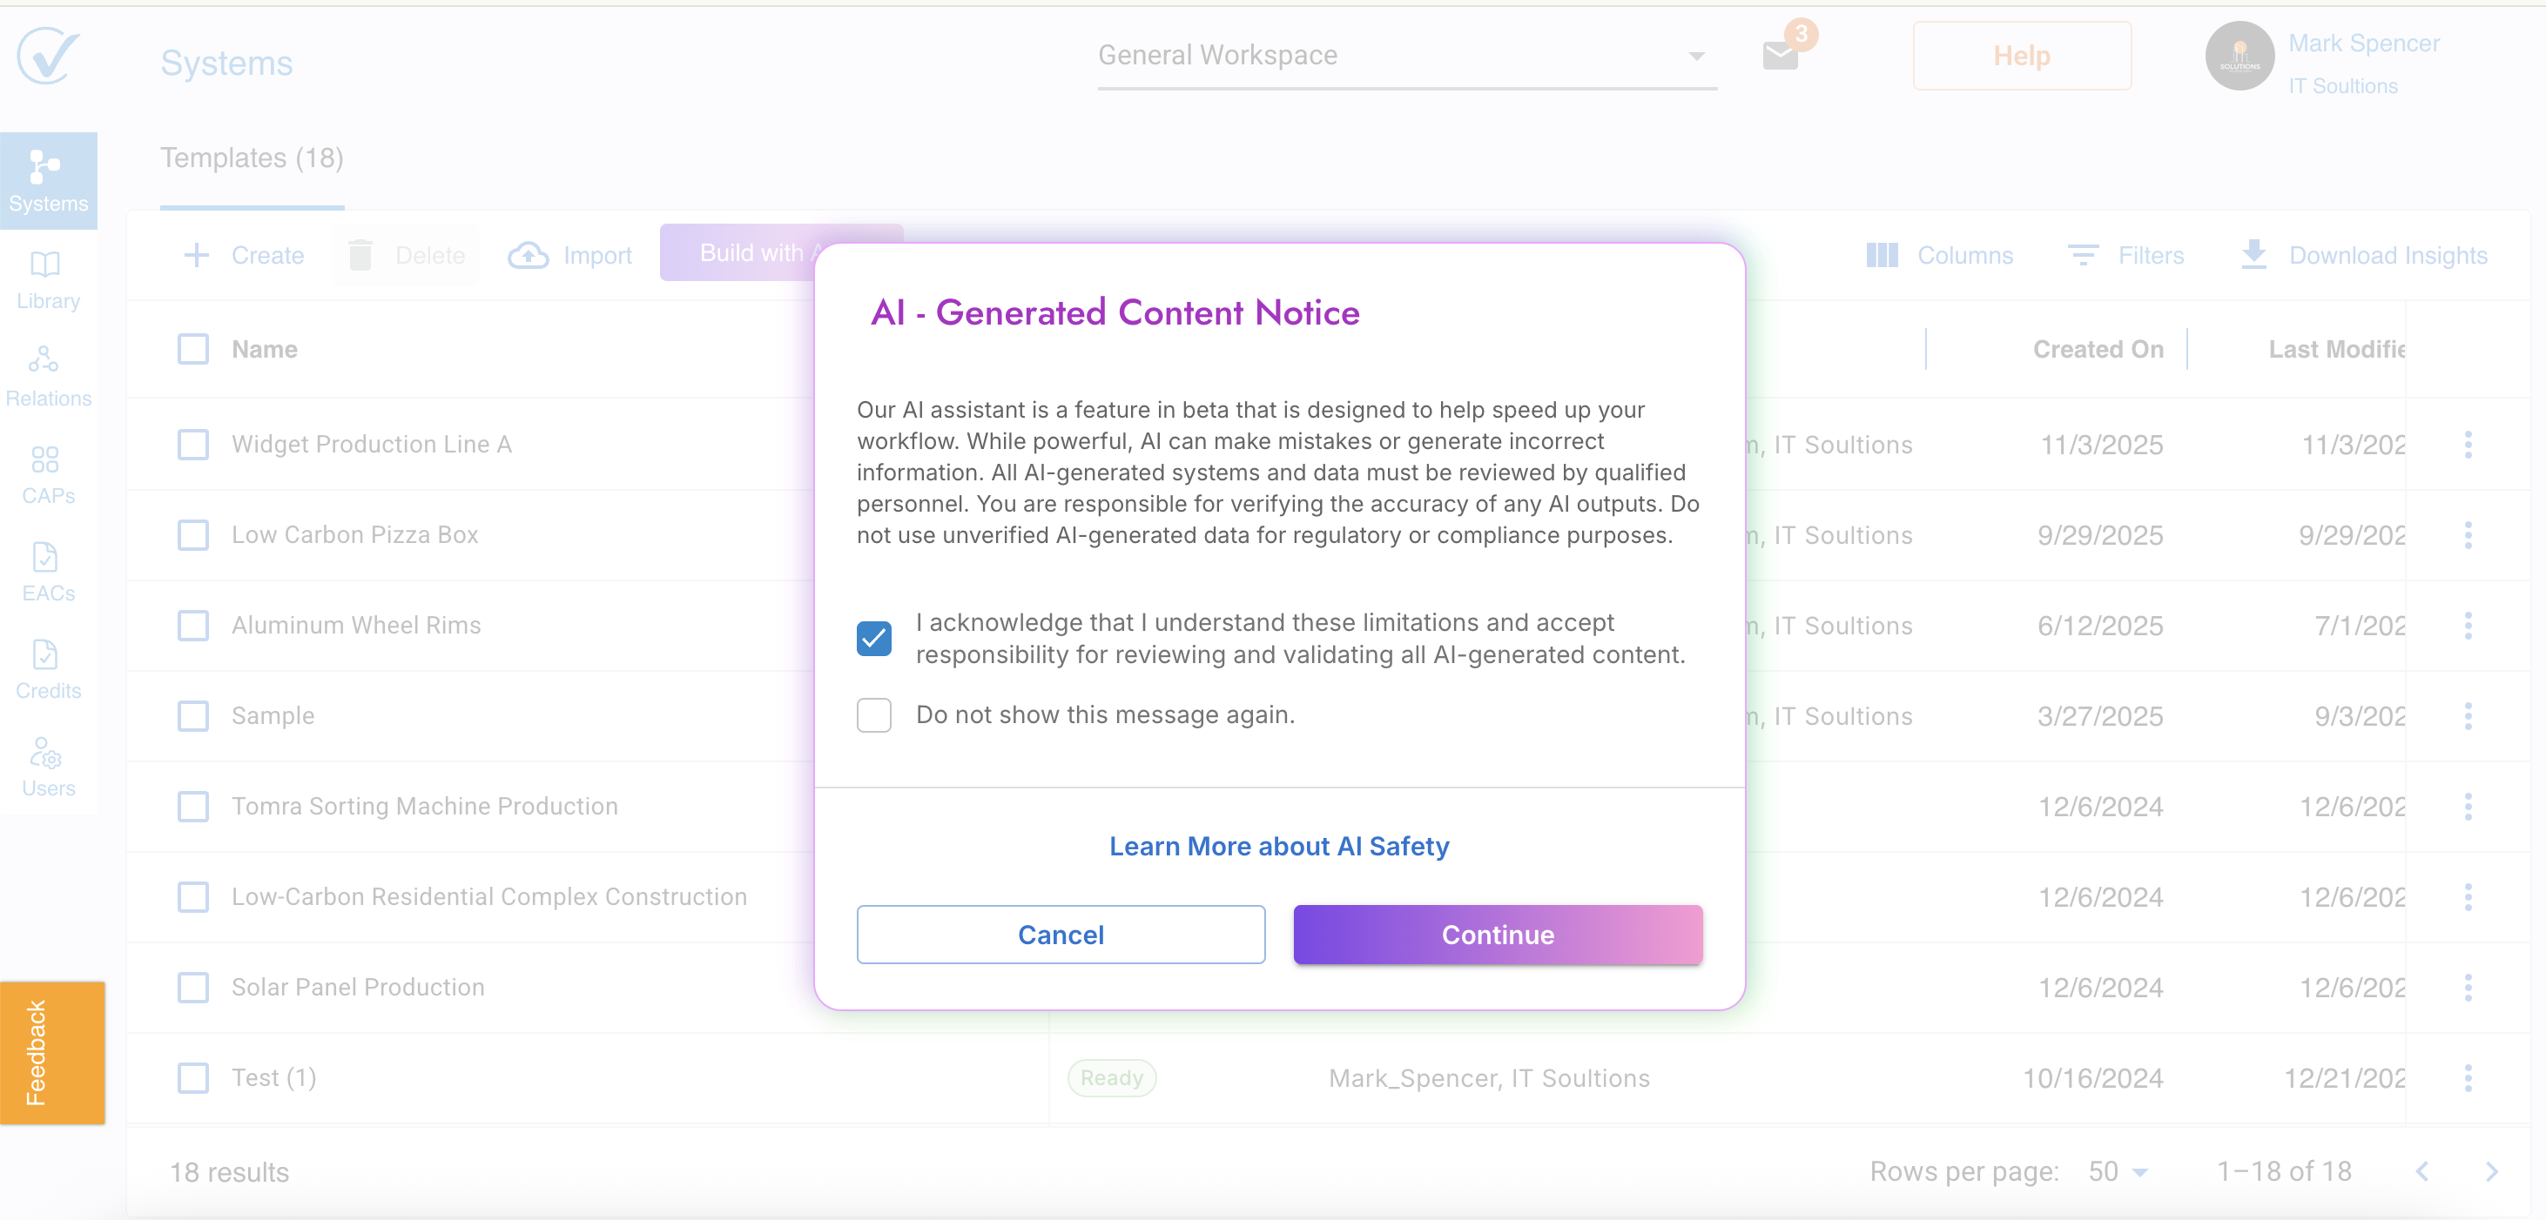Select the Low Carbon Pizza Box row checkbox
The width and height of the screenshot is (2546, 1220).
point(192,534)
